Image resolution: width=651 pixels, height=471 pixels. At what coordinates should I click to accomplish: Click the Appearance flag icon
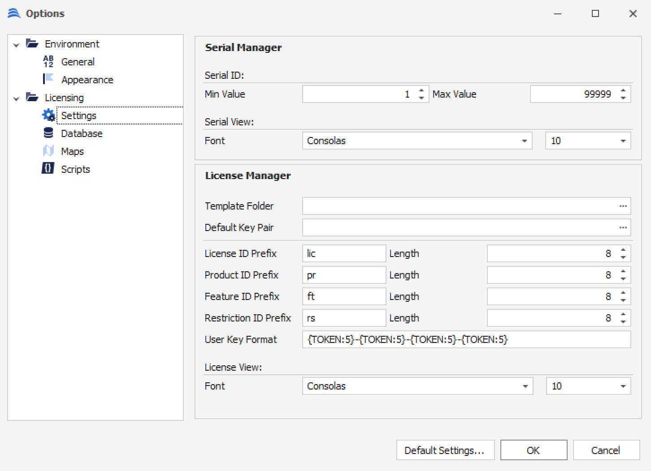tap(48, 79)
